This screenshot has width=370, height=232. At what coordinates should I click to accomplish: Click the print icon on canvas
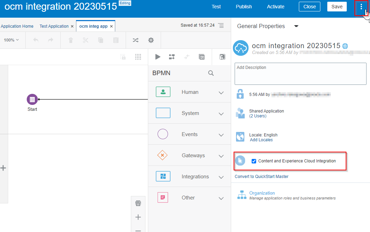tap(138, 203)
